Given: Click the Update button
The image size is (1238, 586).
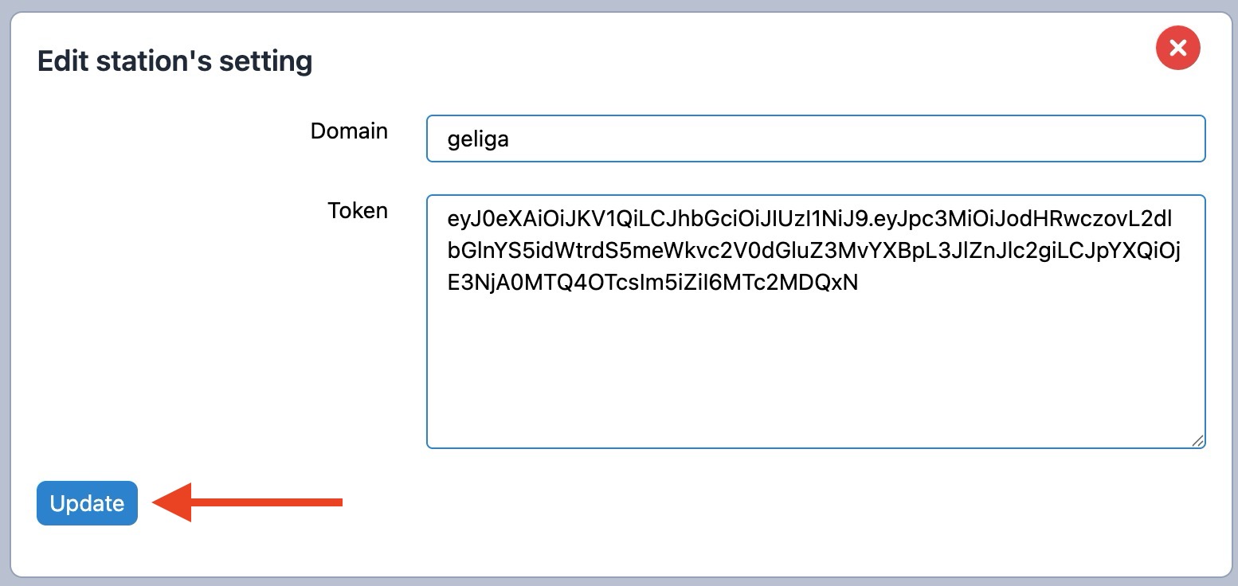Looking at the screenshot, I should pyautogui.click(x=87, y=503).
